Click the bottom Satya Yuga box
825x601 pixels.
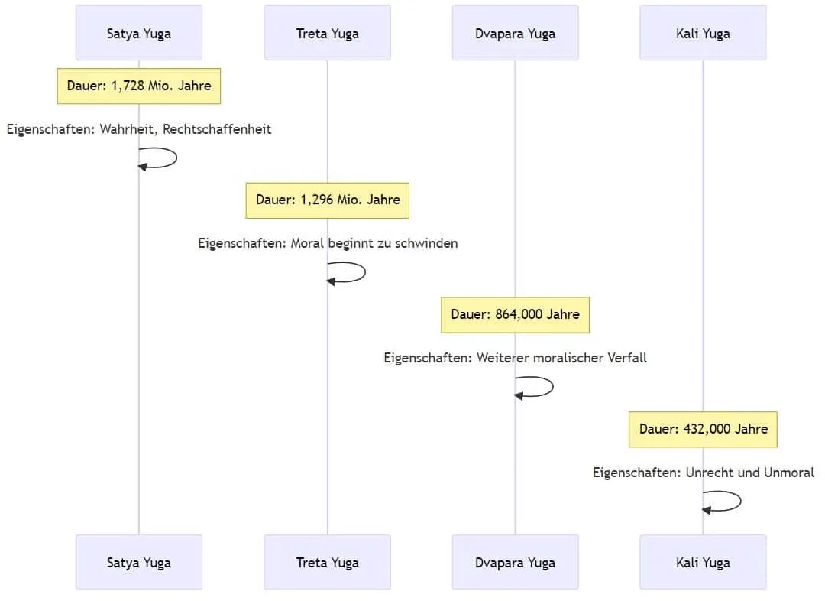point(139,562)
